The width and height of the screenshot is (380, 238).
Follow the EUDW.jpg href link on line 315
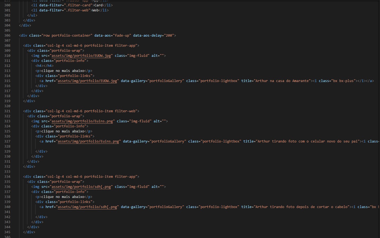pos(87,81)
